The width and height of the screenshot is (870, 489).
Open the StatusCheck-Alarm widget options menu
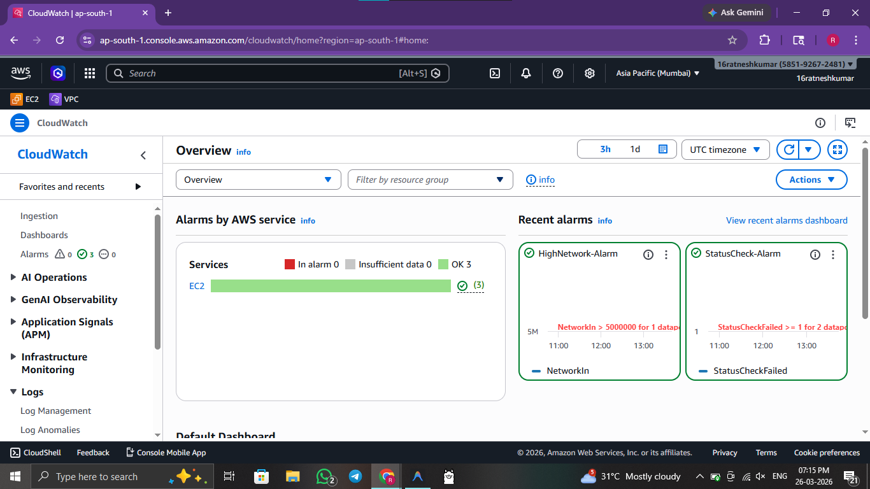coord(833,255)
